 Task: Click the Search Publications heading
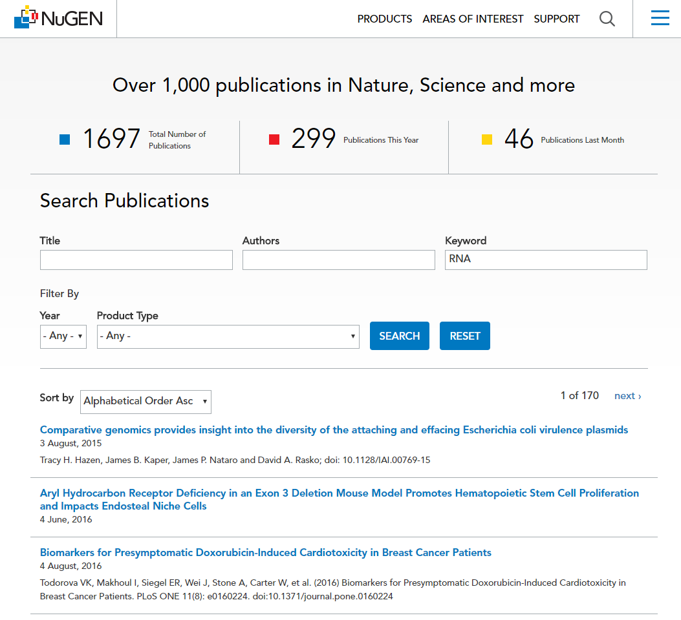[x=125, y=201]
